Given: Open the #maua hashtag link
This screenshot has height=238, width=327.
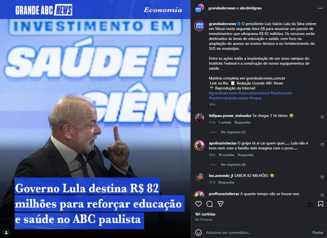Looking at the screenshot, I should [x=255, y=98].
